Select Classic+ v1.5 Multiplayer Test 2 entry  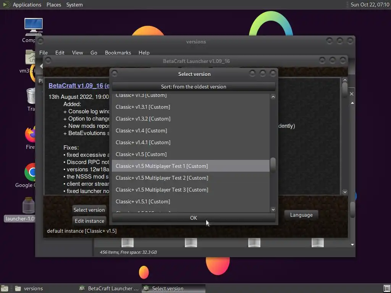pyautogui.click(x=191, y=178)
